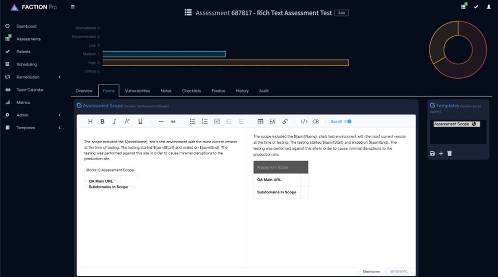The image size is (498, 277).
Task: Switch to the Overview tab
Action: click(84, 91)
